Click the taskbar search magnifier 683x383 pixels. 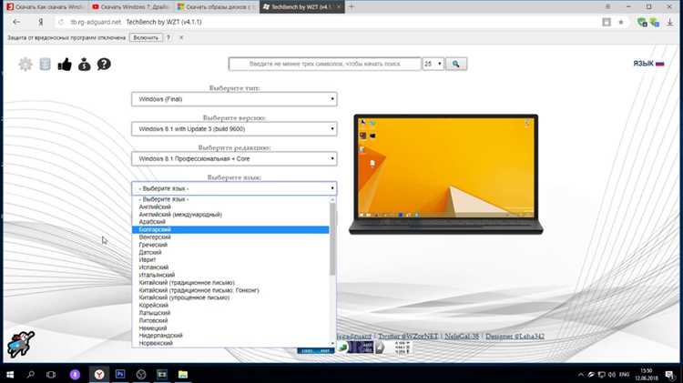click(x=30, y=374)
